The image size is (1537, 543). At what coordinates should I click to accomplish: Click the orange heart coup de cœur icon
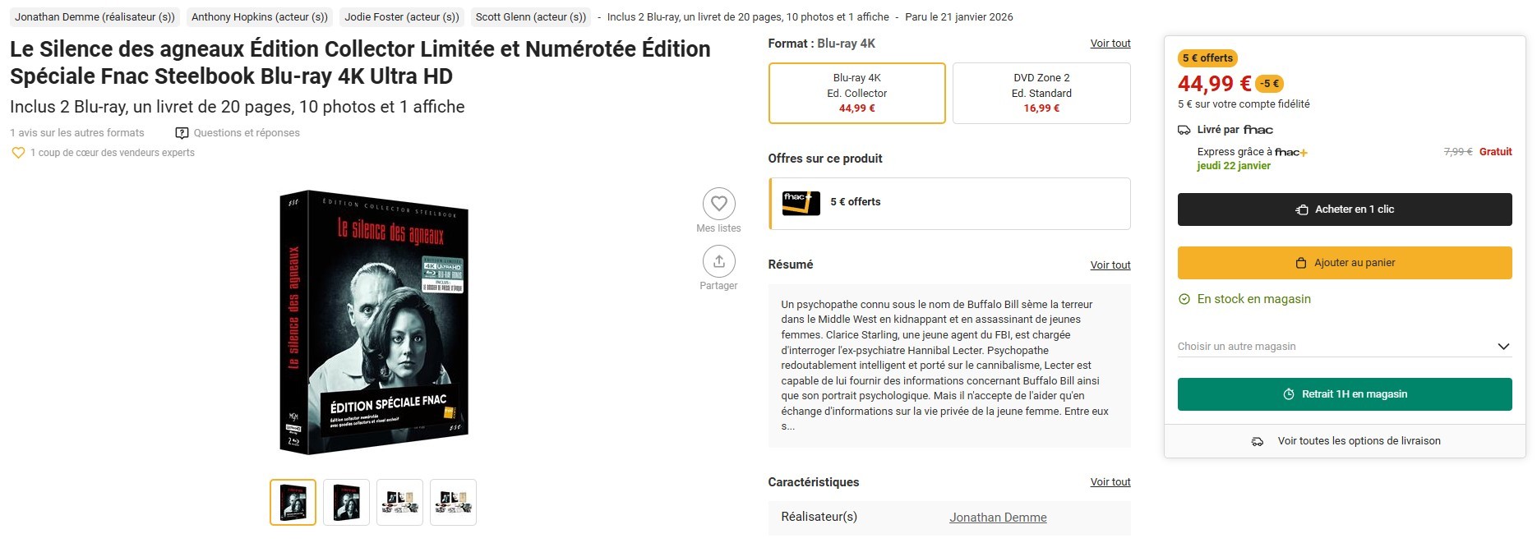point(18,153)
